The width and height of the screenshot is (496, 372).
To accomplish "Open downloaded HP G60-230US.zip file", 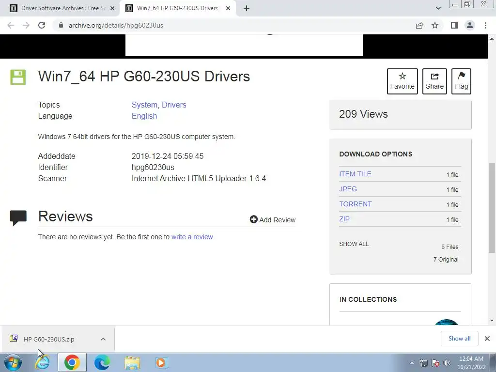I will (49, 339).
